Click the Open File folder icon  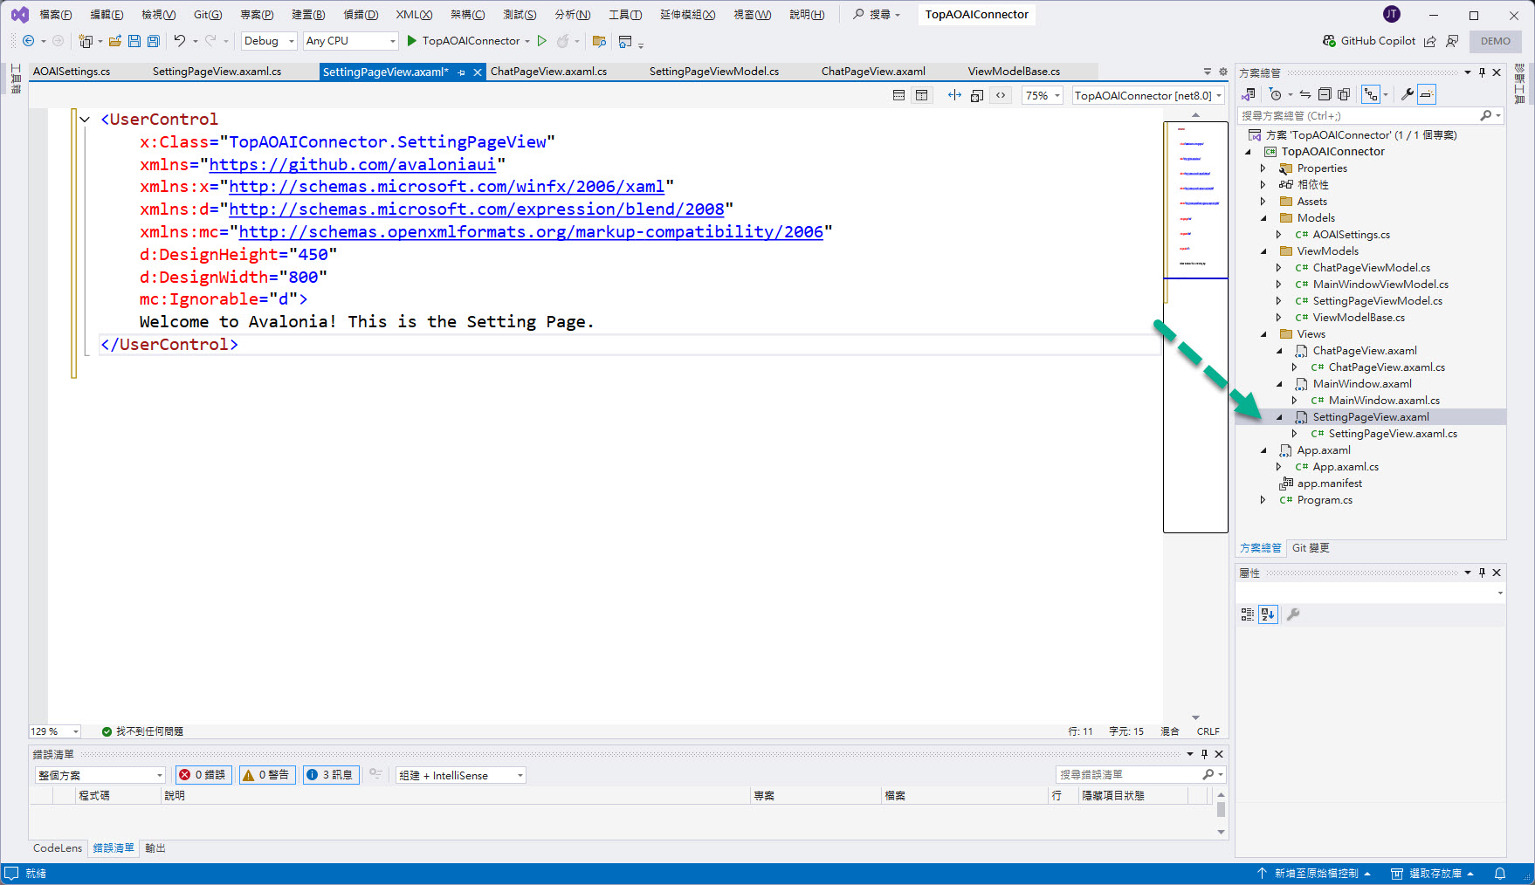point(114,41)
